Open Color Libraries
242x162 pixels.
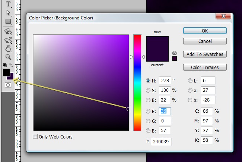[205, 68]
